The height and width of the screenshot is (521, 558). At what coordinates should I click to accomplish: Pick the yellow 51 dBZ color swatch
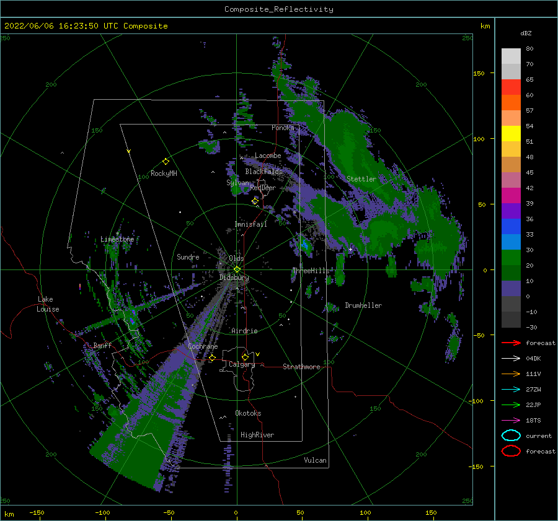(511, 134)
